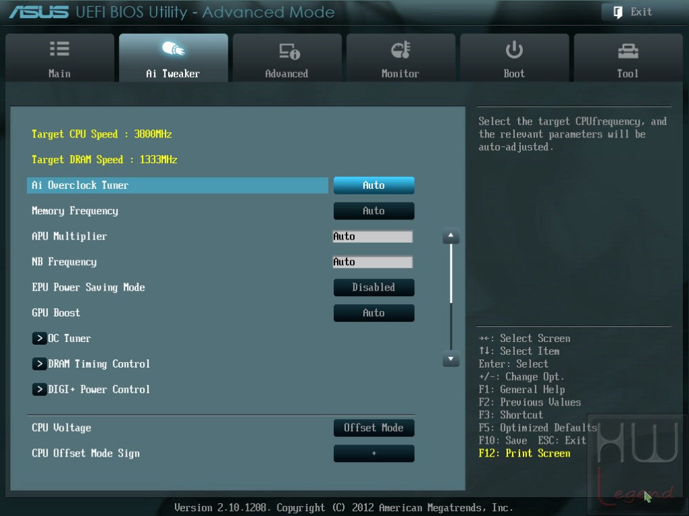Select the CPU Voltage label
This screenshot has width=689, height=516.
(x=61, y=428)
